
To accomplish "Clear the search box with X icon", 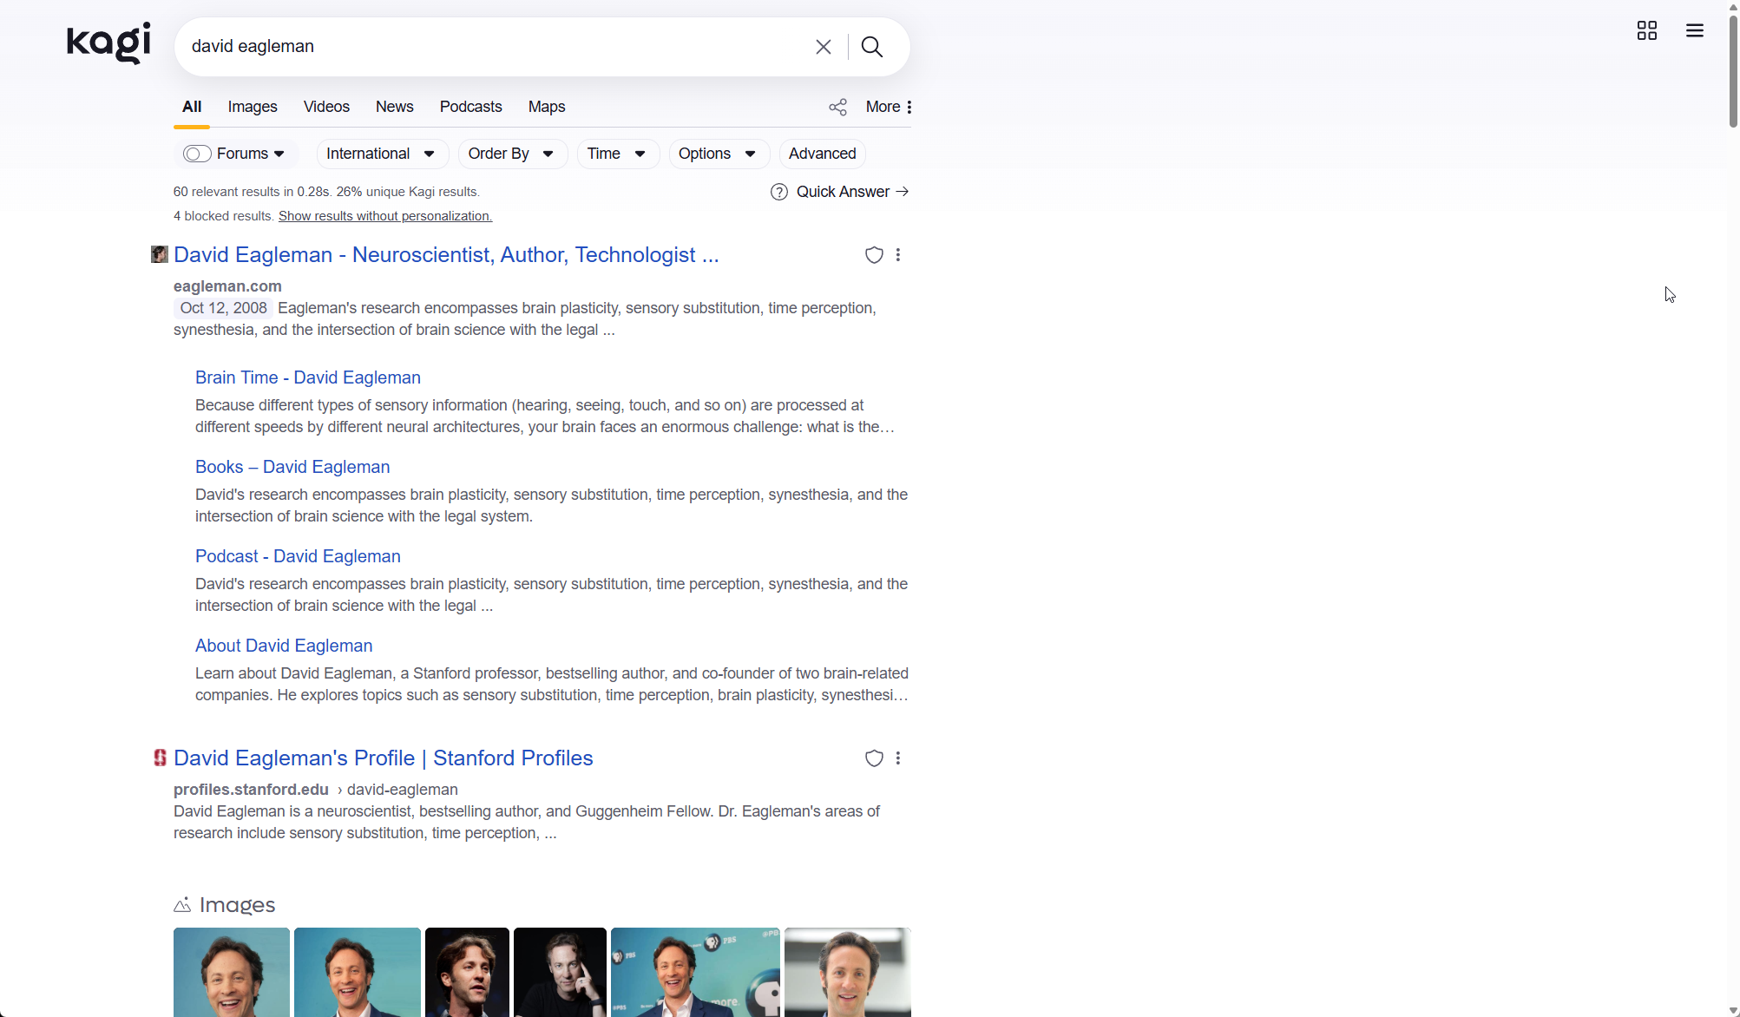I will point(823,47).
